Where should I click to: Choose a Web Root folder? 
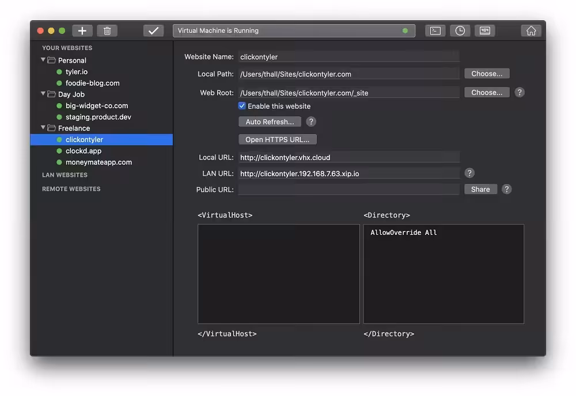tap(487, 93)
